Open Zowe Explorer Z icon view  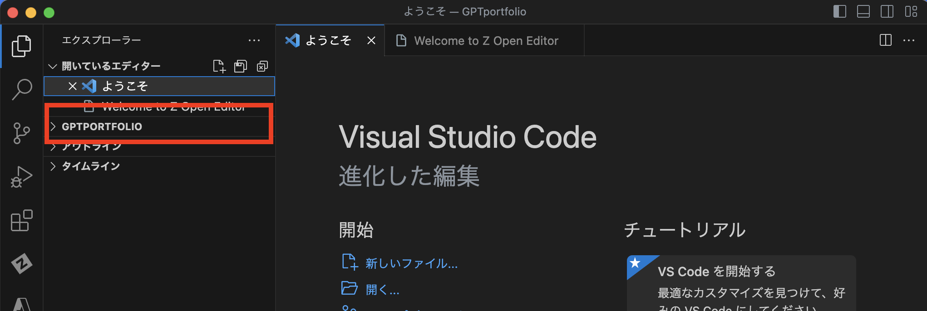pyautogui.click(x=21, y=263)
